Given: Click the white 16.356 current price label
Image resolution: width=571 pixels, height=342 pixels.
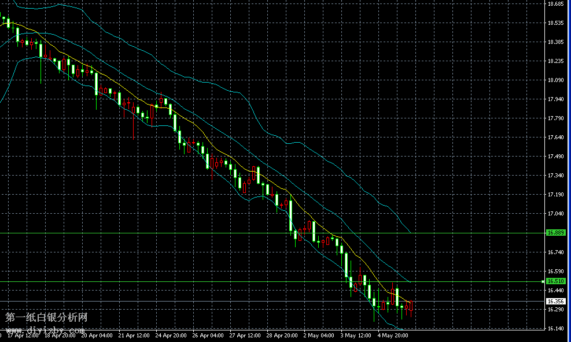Looking at the screenshot, I should click(555, 302).
